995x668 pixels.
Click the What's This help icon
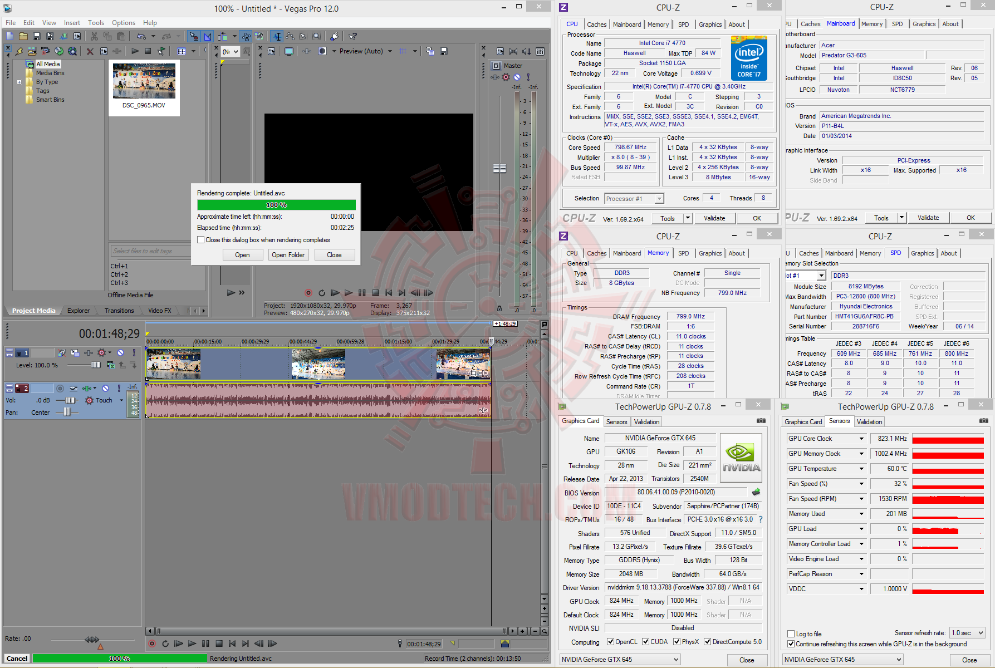click(x=352, y=36)
